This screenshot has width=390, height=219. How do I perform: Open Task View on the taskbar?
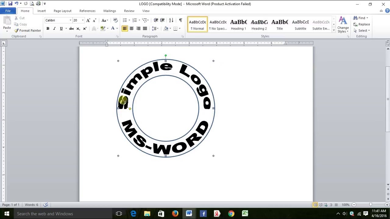point(119,214)
